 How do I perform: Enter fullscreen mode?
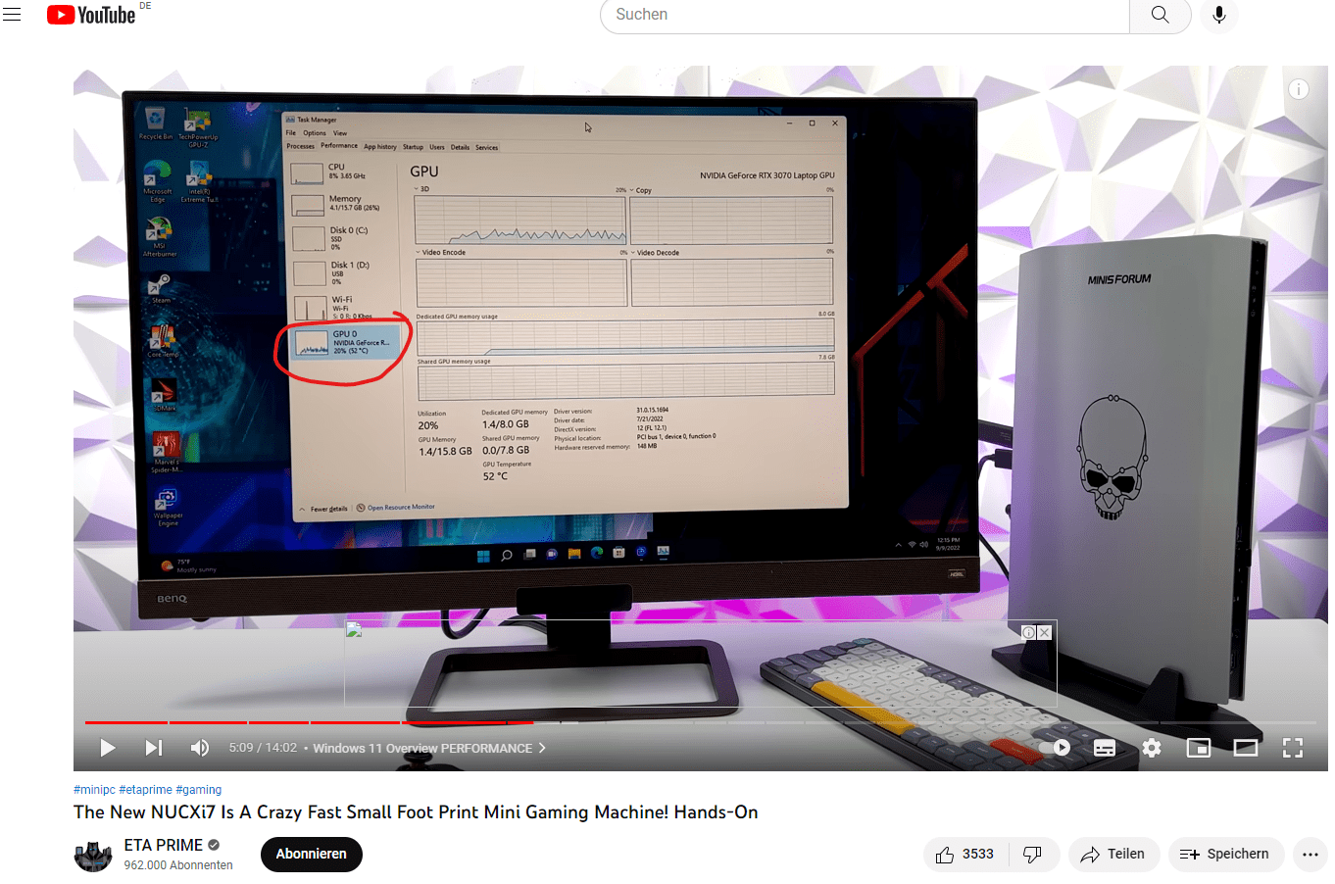click(x=1293, y=748)
